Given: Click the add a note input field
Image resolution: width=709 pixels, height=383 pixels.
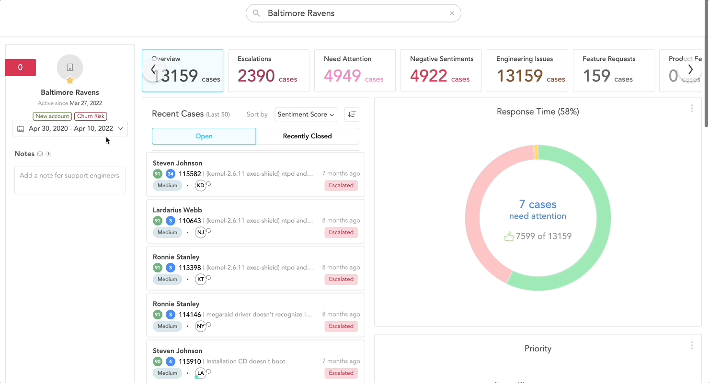Looking at the screenshot, I should [69, 180].
